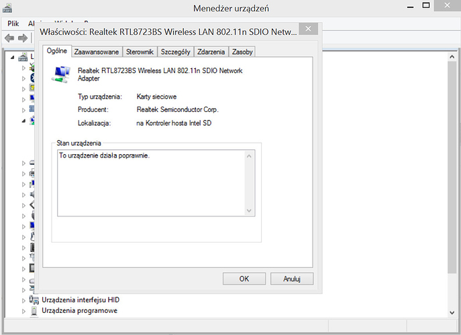Click the 'Producent:' label
This screenshot has width=461, height=335.
pyautogui.click(x=93, y=109)
